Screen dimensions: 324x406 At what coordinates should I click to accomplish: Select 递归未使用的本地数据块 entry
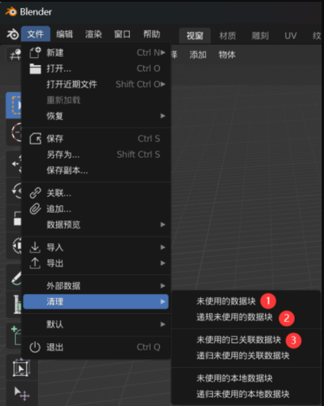(243, 394)
